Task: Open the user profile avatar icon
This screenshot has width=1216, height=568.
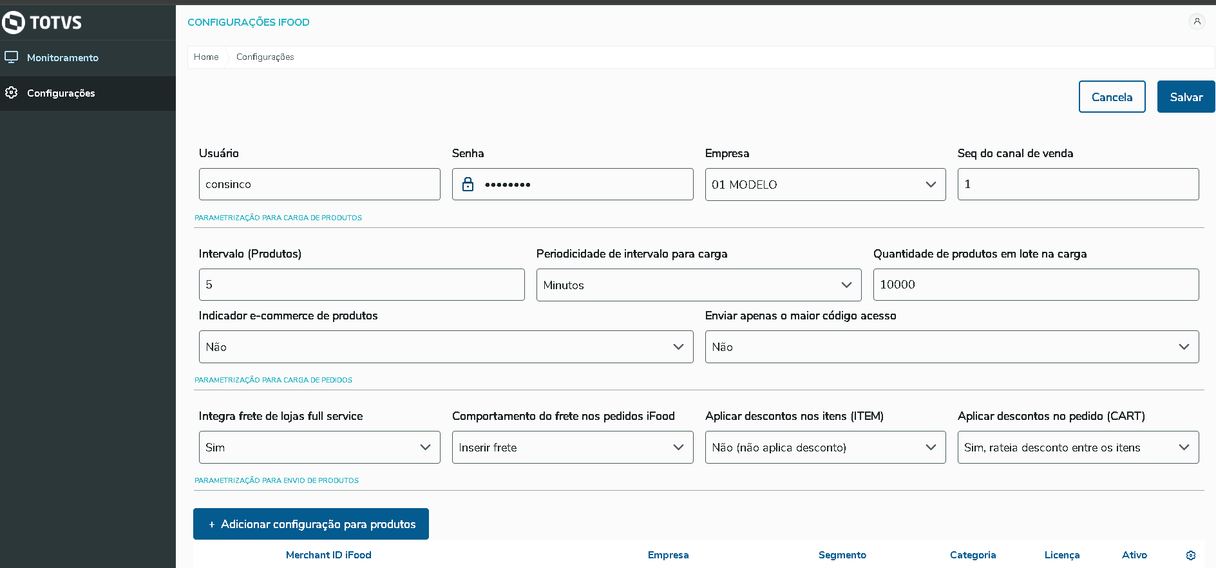Action: coord(1197,22)
